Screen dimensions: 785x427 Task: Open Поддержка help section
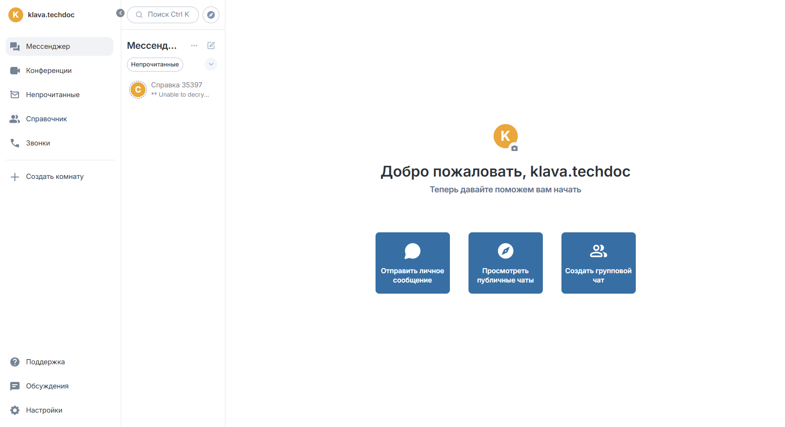click(x=59, y=362)
